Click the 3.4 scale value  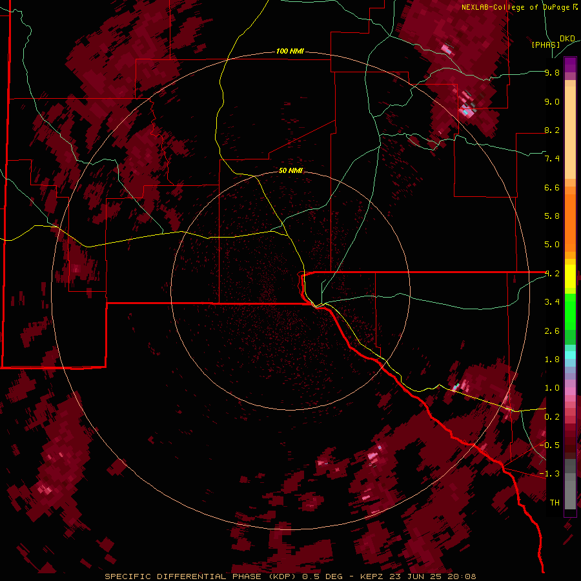click(x=552, y=302)
